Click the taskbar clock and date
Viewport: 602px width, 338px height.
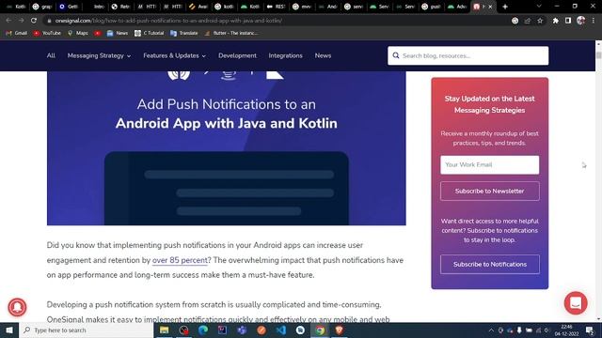coord(566,330)
